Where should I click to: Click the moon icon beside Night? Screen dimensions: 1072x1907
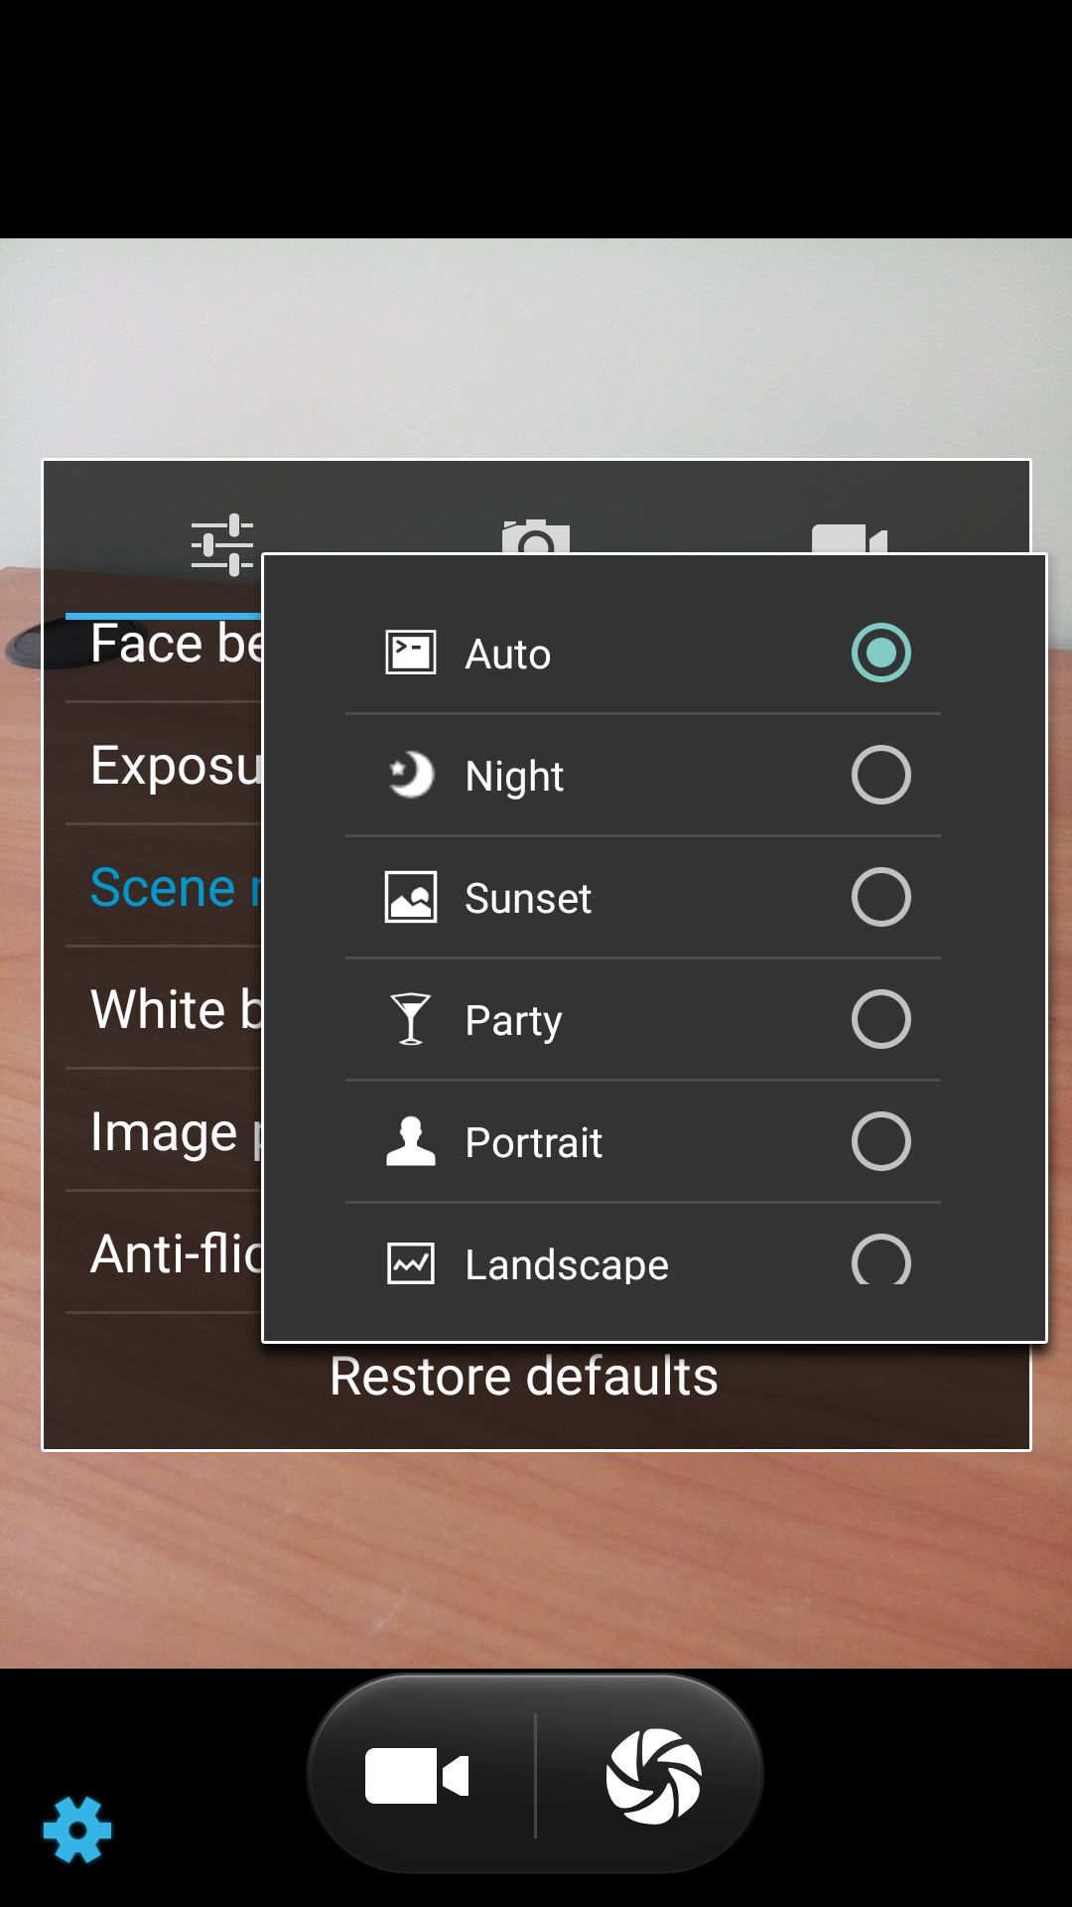tap(411, 776)
